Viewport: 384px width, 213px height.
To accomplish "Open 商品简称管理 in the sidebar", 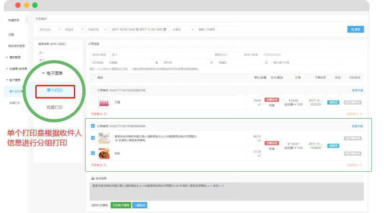I will pyautogui.click(x=16, y=46).
